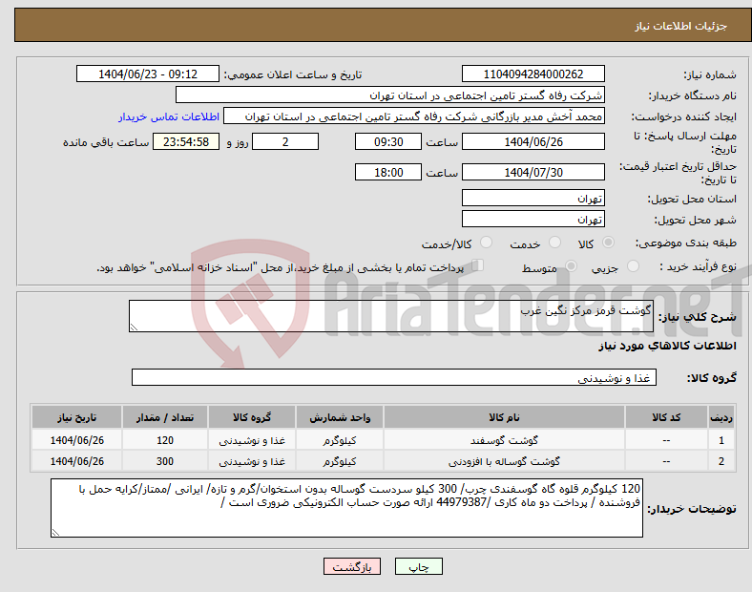
Task: Choose the متوسط purchase type radio
Action: coord(571,265)
